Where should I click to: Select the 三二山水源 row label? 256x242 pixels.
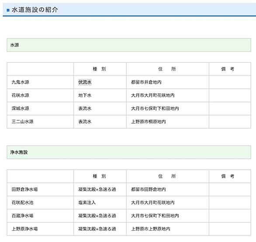(x=23, y=122)
